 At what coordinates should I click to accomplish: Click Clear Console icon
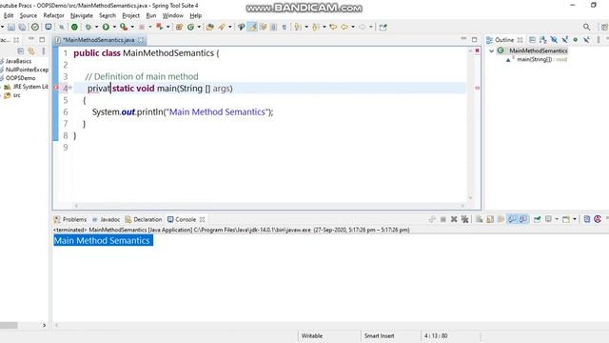coord(480,219)
